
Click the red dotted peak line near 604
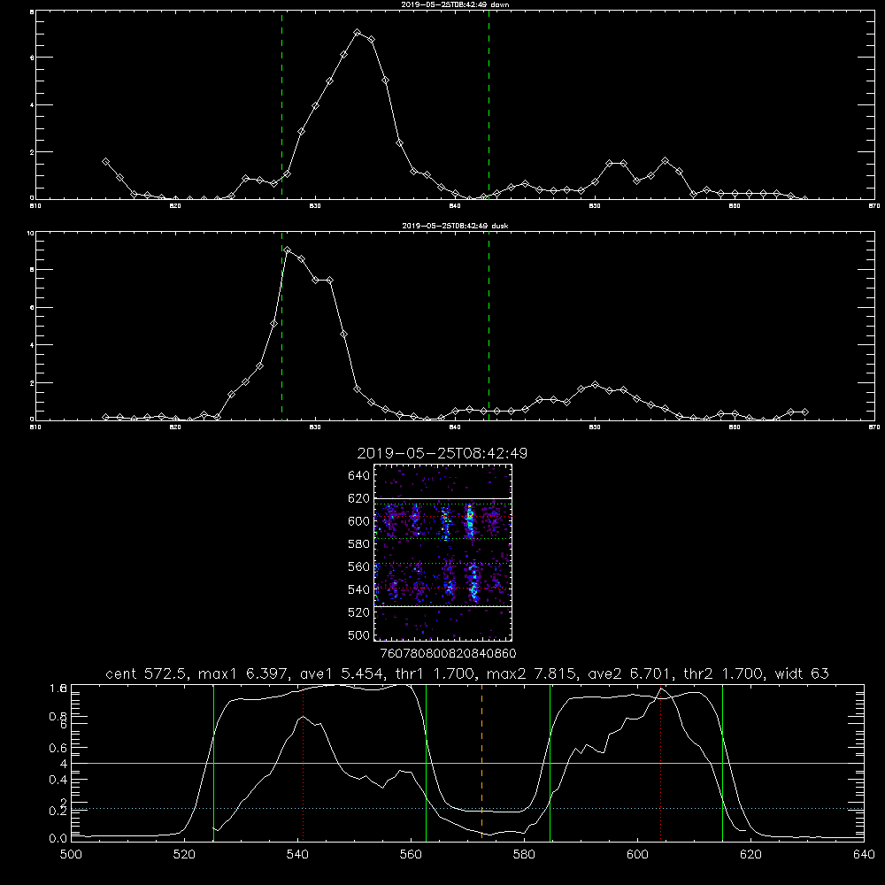pyautogui.click(x=660, y=763)
